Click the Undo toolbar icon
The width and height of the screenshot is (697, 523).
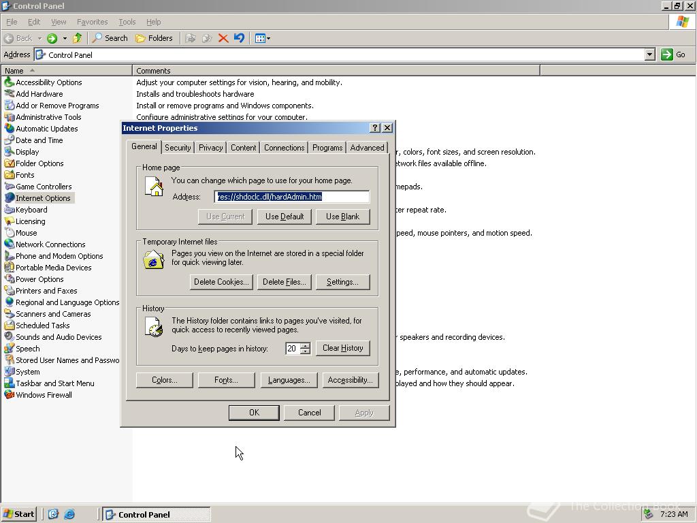[x=239, y=38]
